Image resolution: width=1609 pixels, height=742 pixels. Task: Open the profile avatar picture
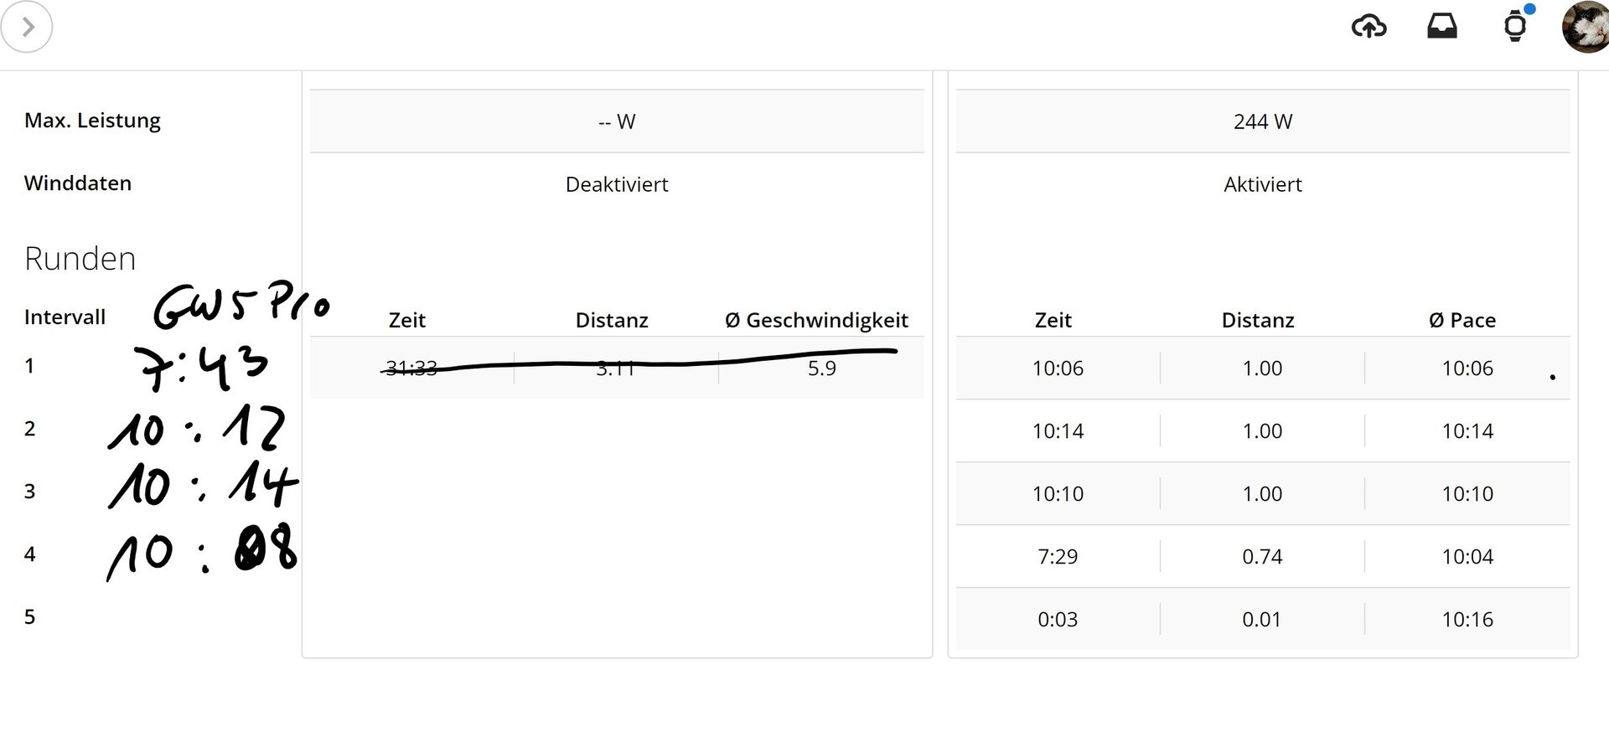point(1585,27)
